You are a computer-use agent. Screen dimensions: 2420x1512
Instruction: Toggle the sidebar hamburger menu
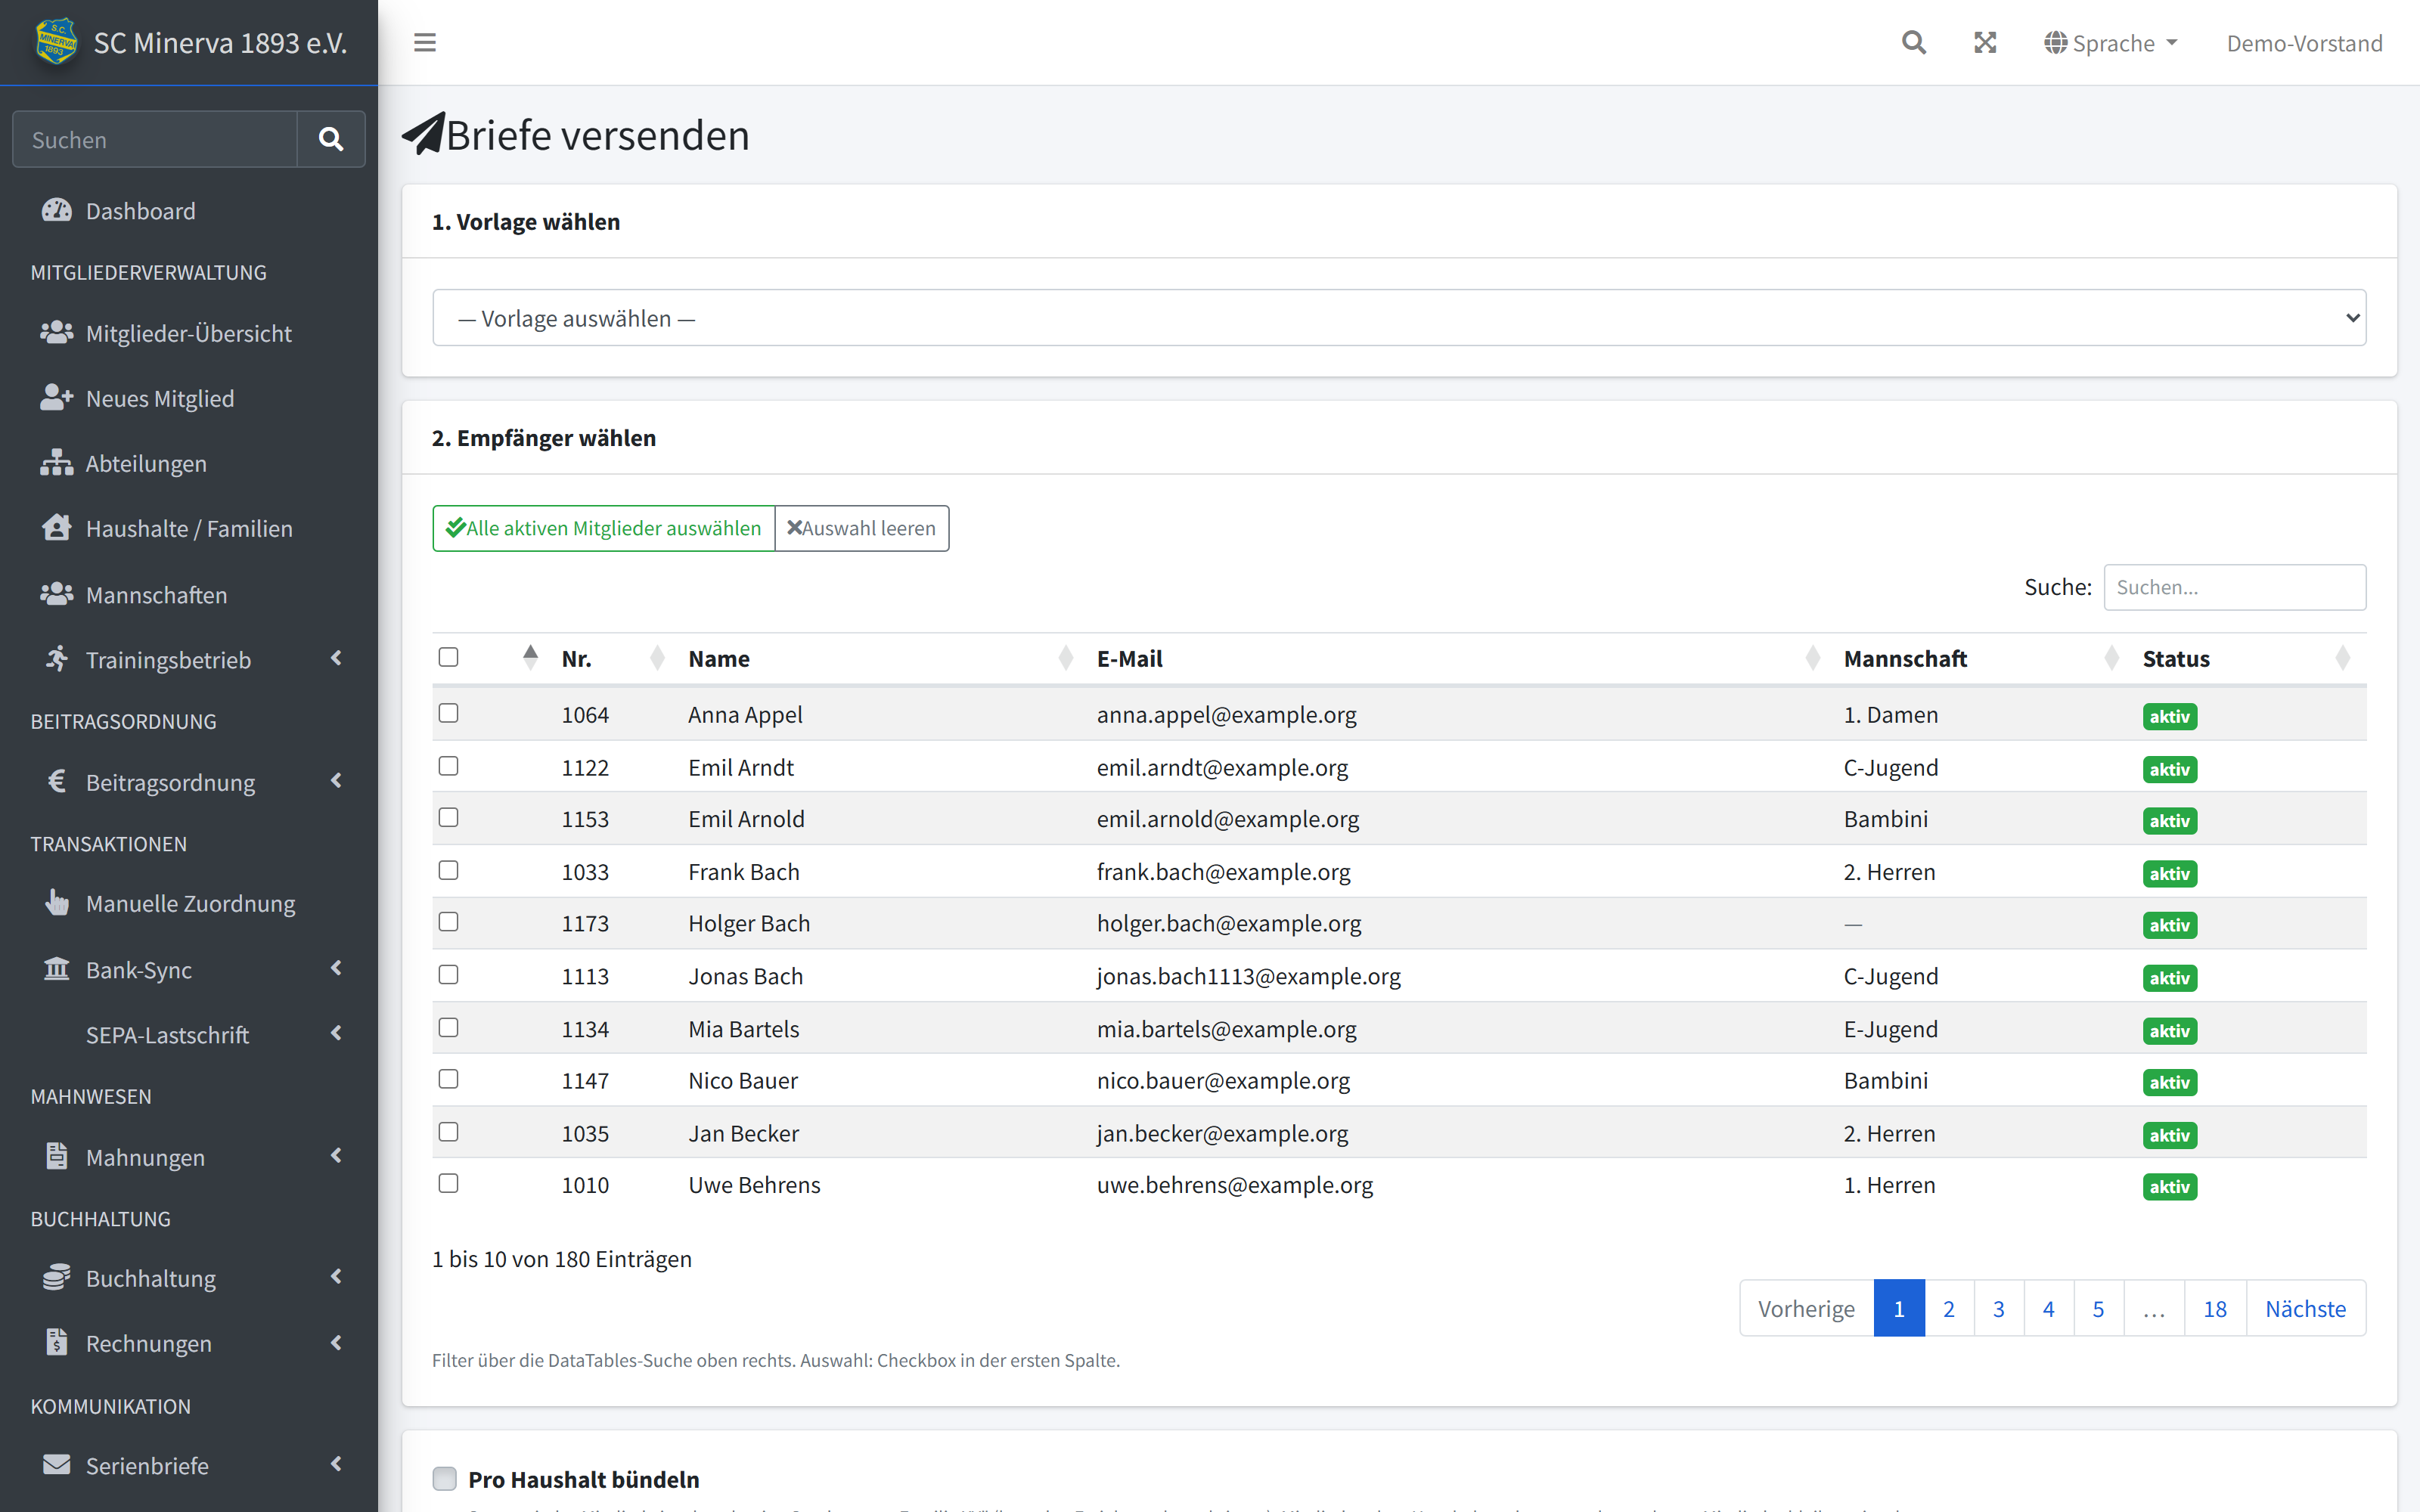tap(425, 43)
